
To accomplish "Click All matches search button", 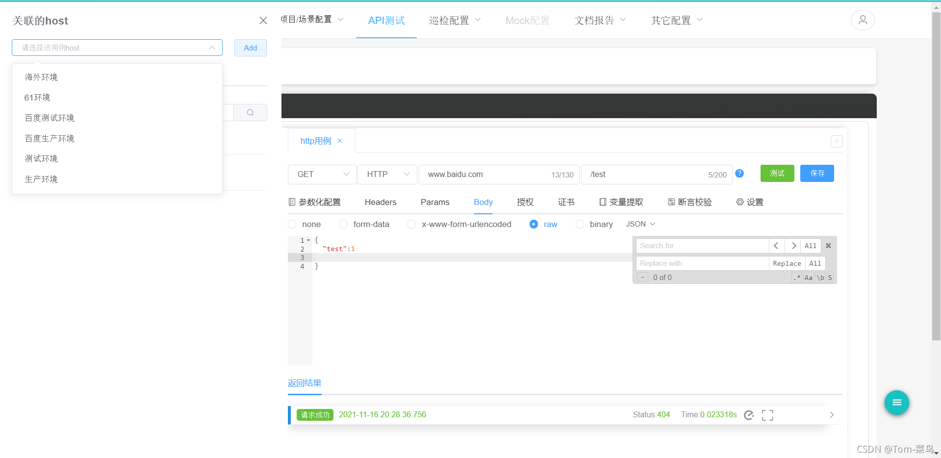I will point(811,246).
